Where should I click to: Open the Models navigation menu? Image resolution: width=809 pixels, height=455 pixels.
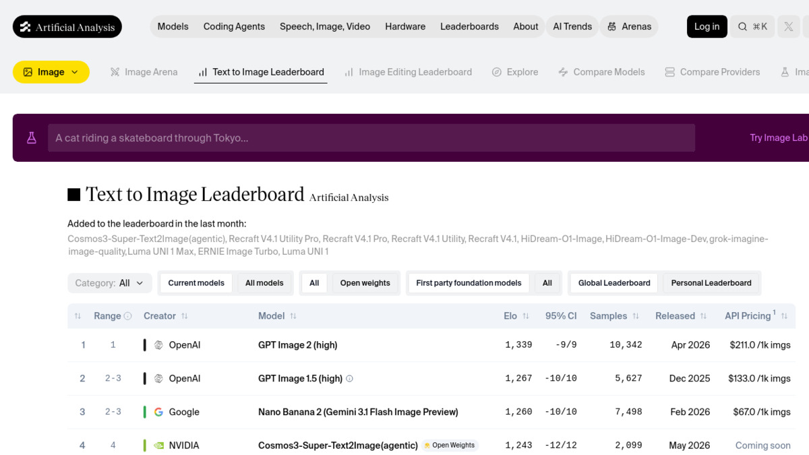(173, 27)
